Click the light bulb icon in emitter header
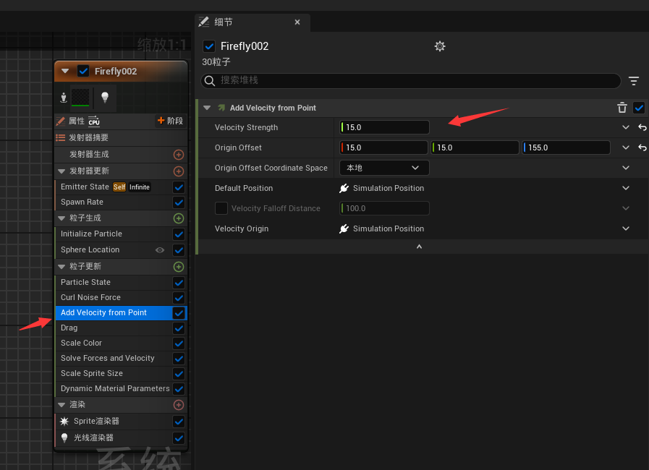This screenshot has height=470, width=649. (x=105, y=97)
